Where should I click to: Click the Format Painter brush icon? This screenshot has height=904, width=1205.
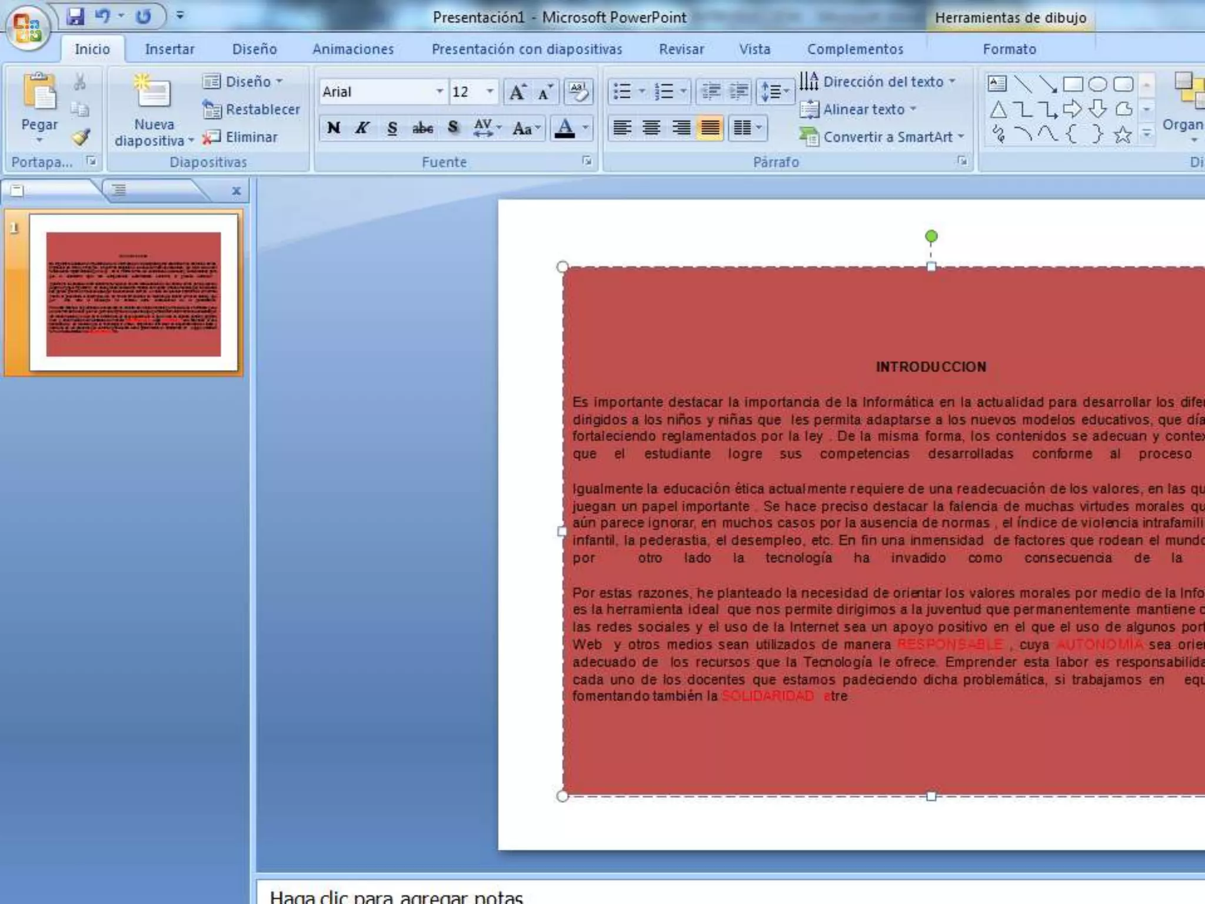coord(81,137)
